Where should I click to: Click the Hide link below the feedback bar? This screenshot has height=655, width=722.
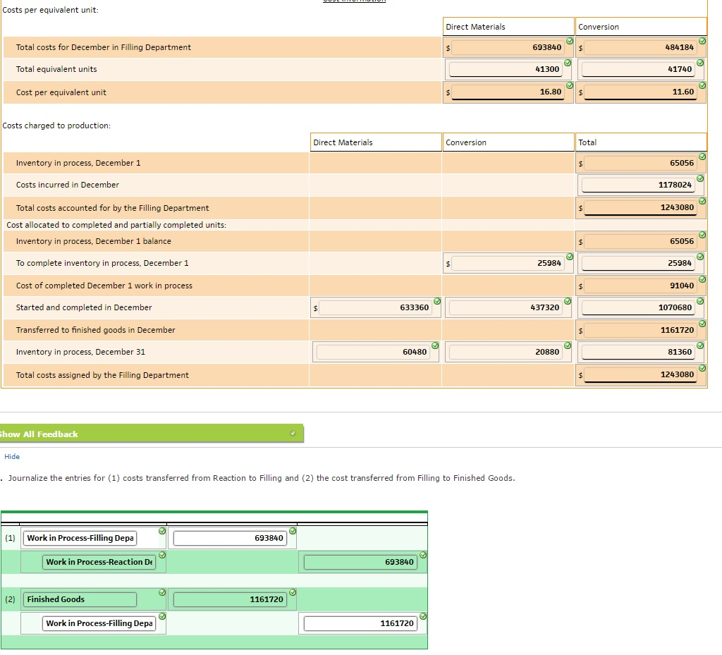(x=12, y=456)
